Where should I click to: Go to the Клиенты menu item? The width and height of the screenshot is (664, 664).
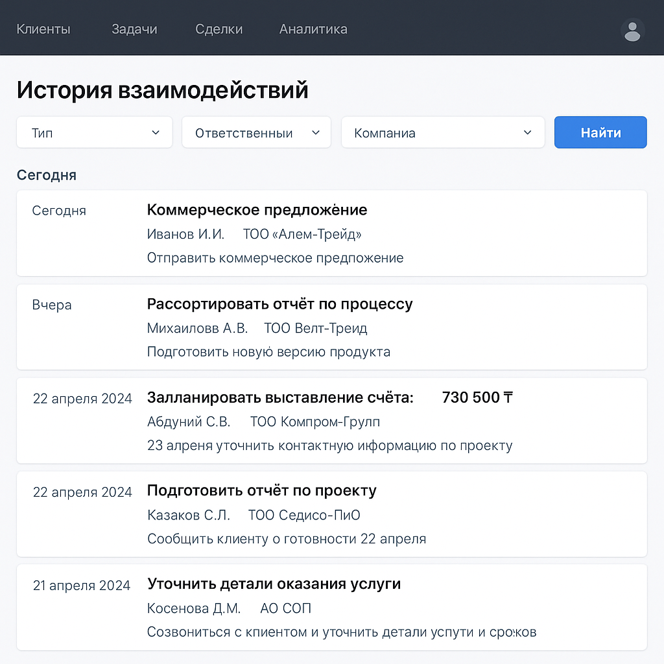(43, 29)
